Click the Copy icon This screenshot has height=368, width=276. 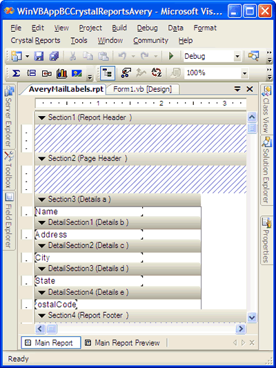[88, 57]
